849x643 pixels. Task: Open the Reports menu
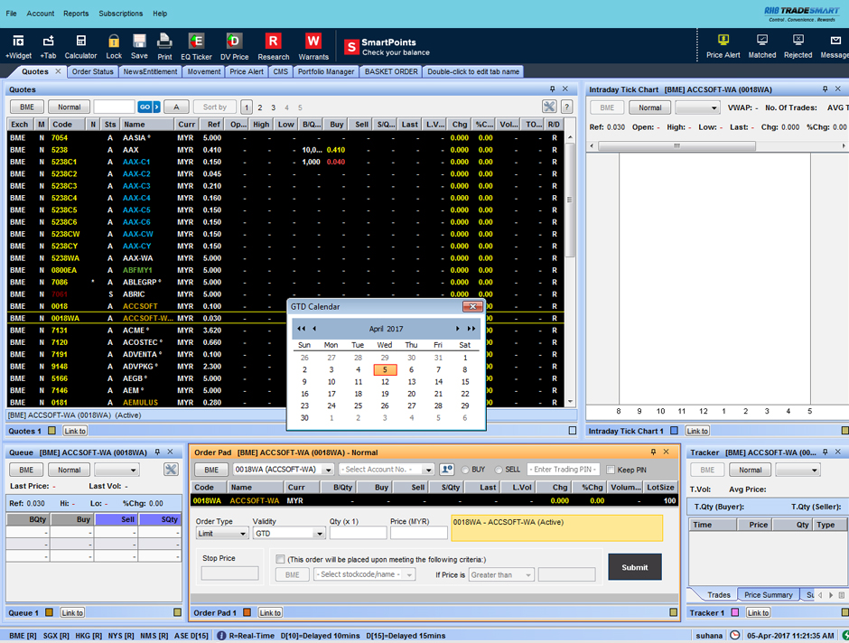[x=76, y=14]
